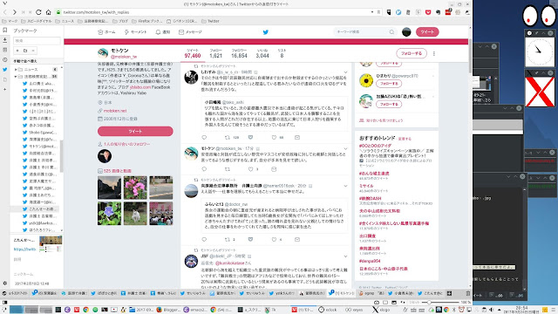Expand the ニュース bookmark folder
Screen dimensions: 558x314
point(16,70)
